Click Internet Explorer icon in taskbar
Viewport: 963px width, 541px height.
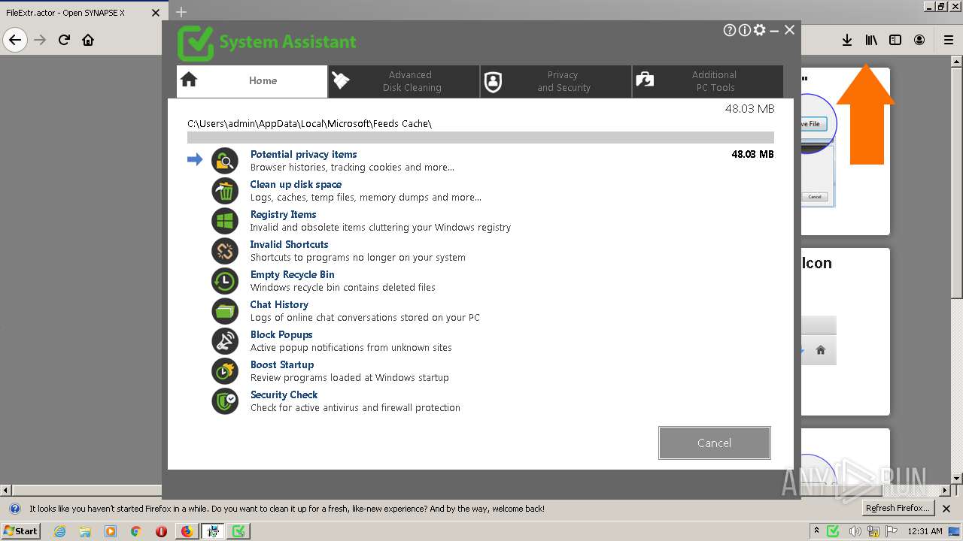click(x=59, y=531)
